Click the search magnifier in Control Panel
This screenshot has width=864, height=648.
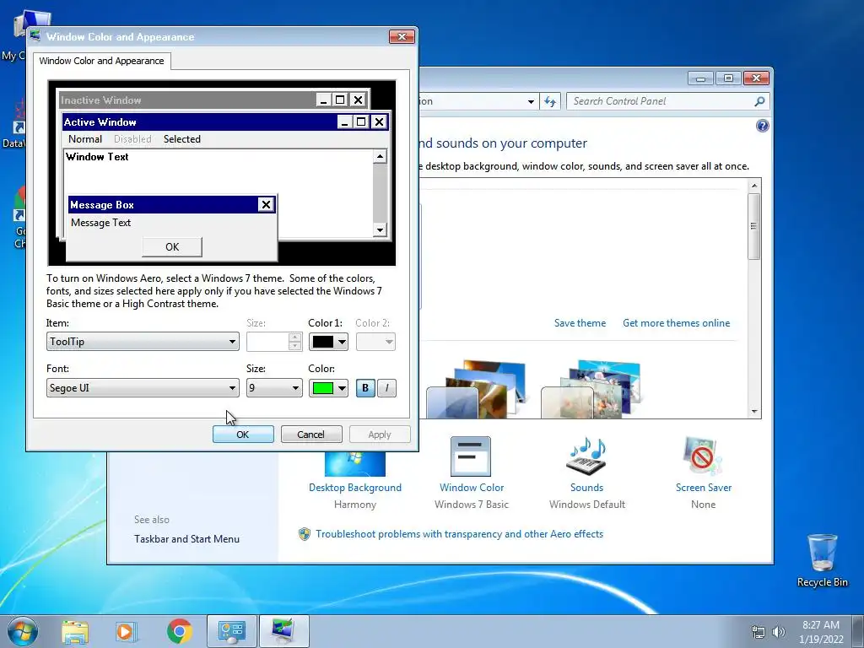pos(759,101)
